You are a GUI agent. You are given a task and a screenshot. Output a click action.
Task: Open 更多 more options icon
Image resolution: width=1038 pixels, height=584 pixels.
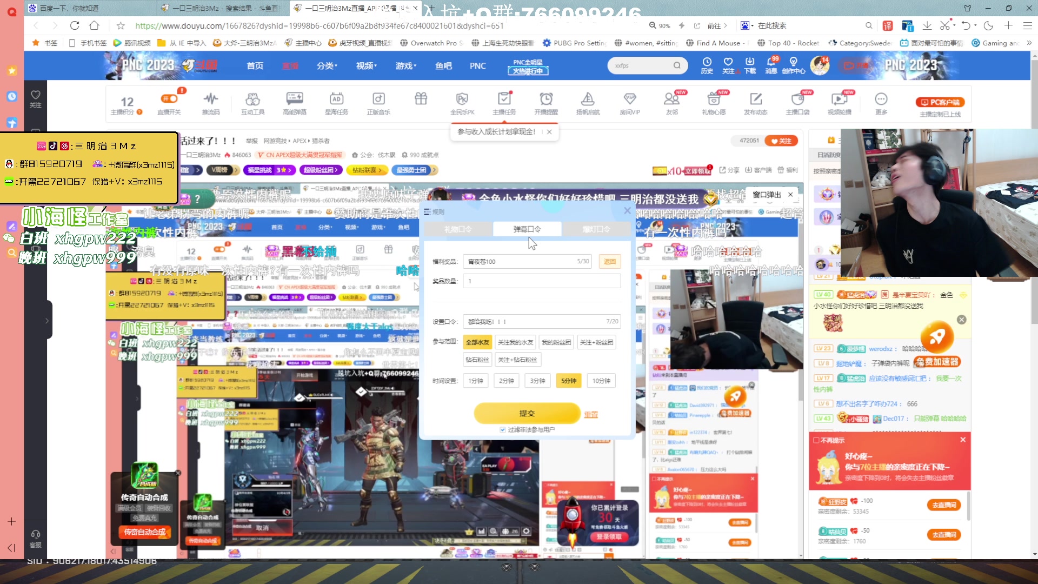coord(881,103)
